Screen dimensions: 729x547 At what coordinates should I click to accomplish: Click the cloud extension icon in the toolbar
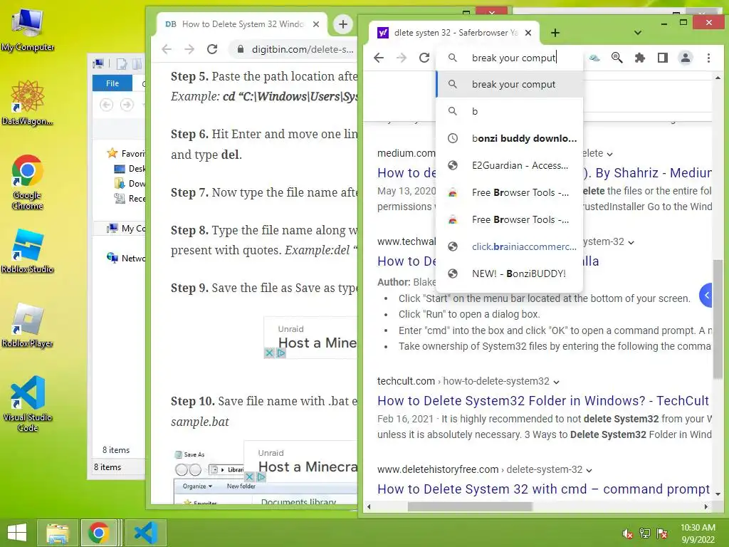click(594, 58)
